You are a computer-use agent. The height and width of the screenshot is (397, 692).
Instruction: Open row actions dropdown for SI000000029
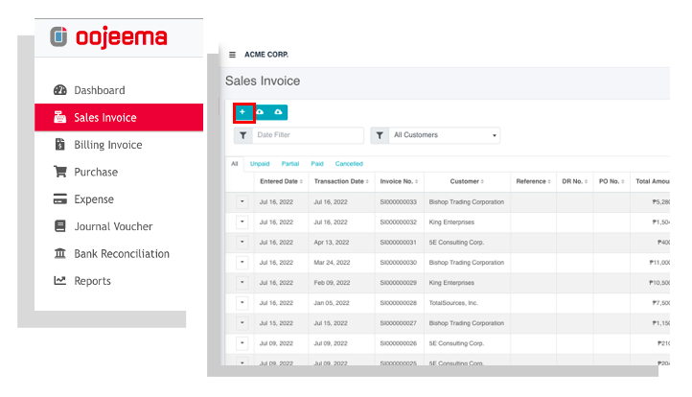242,283
